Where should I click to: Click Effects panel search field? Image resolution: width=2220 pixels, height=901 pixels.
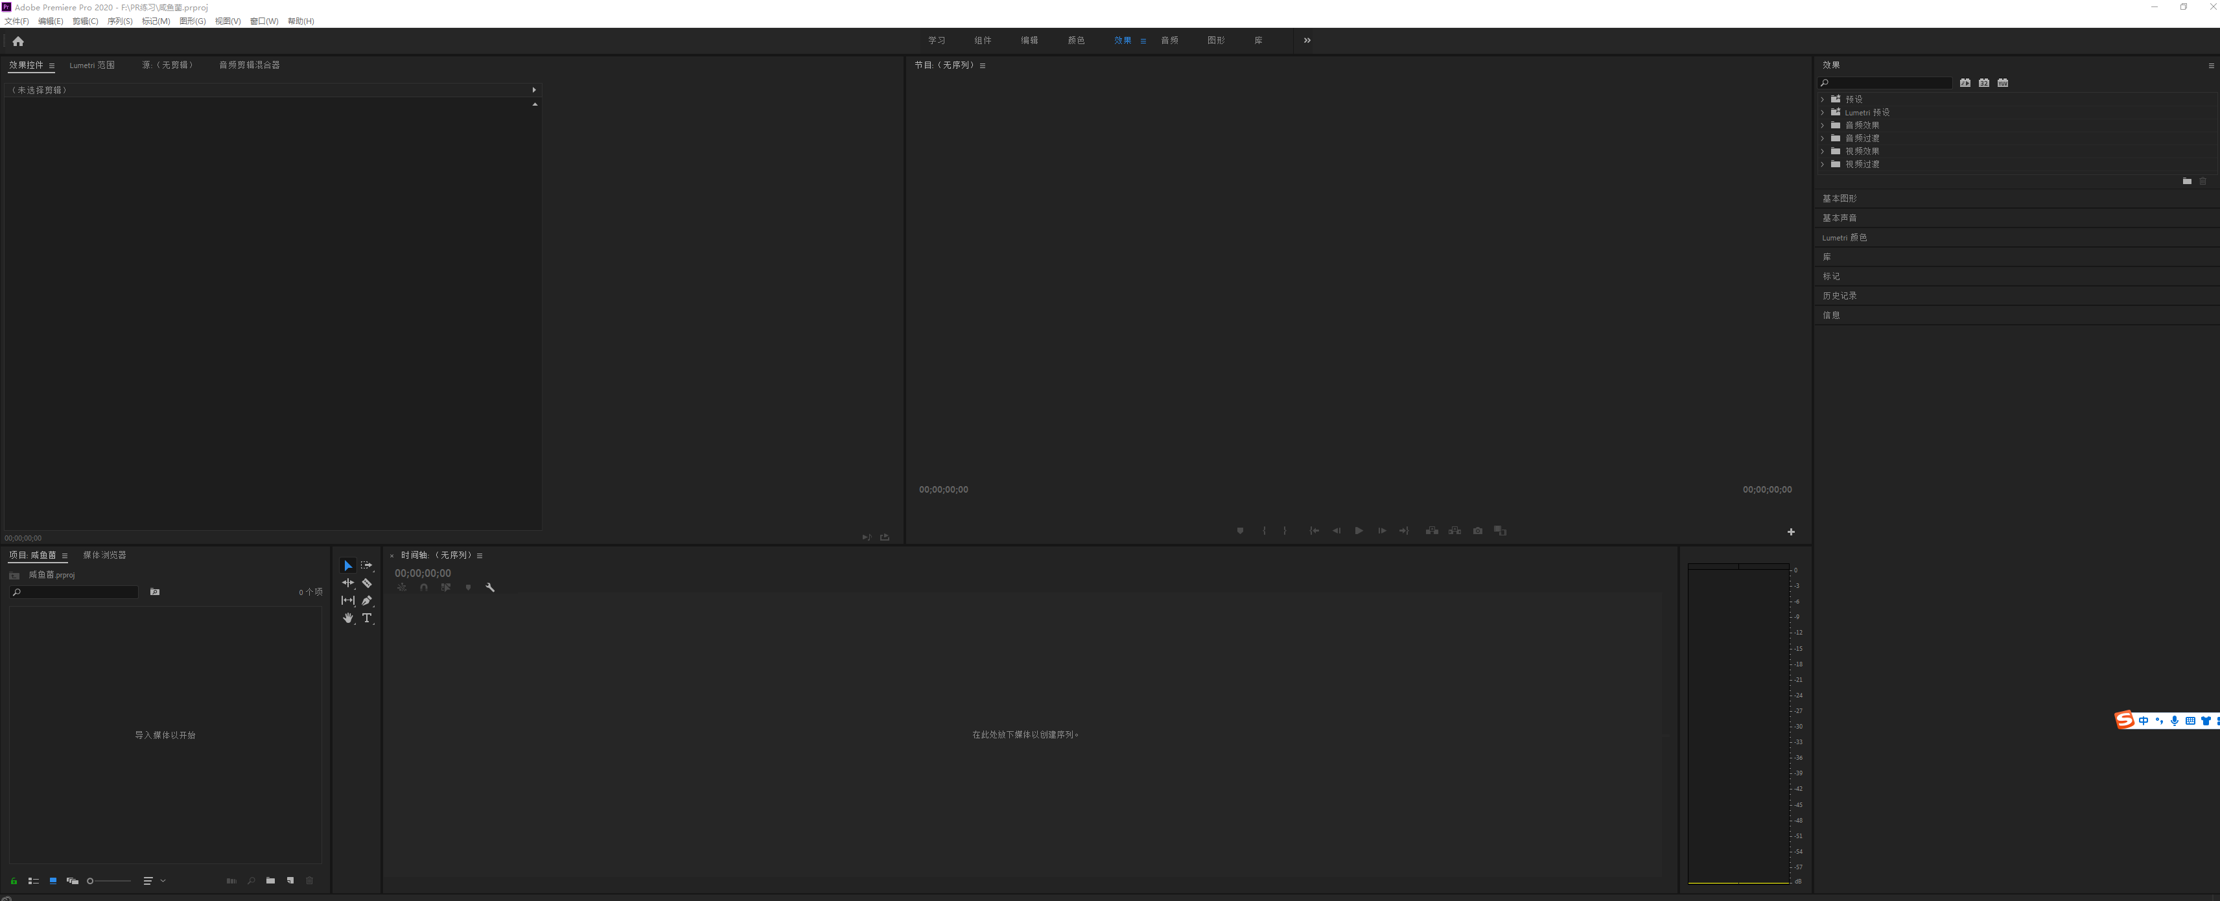1886,83
